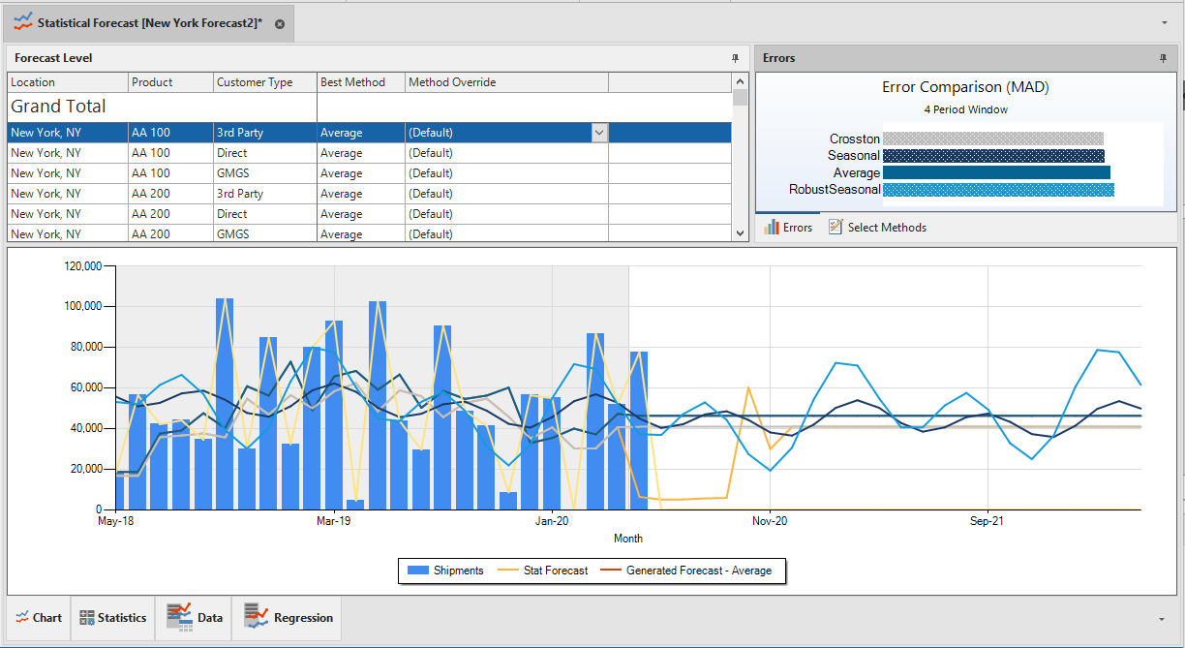Expand the bottom tab strip overflow arrow

click(x=1161, y=619)
